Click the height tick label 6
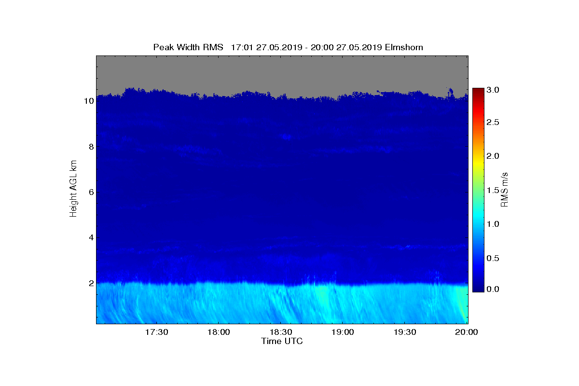Image resolution: width=579 pixels, height=386 pixels. tap(90, 192)
